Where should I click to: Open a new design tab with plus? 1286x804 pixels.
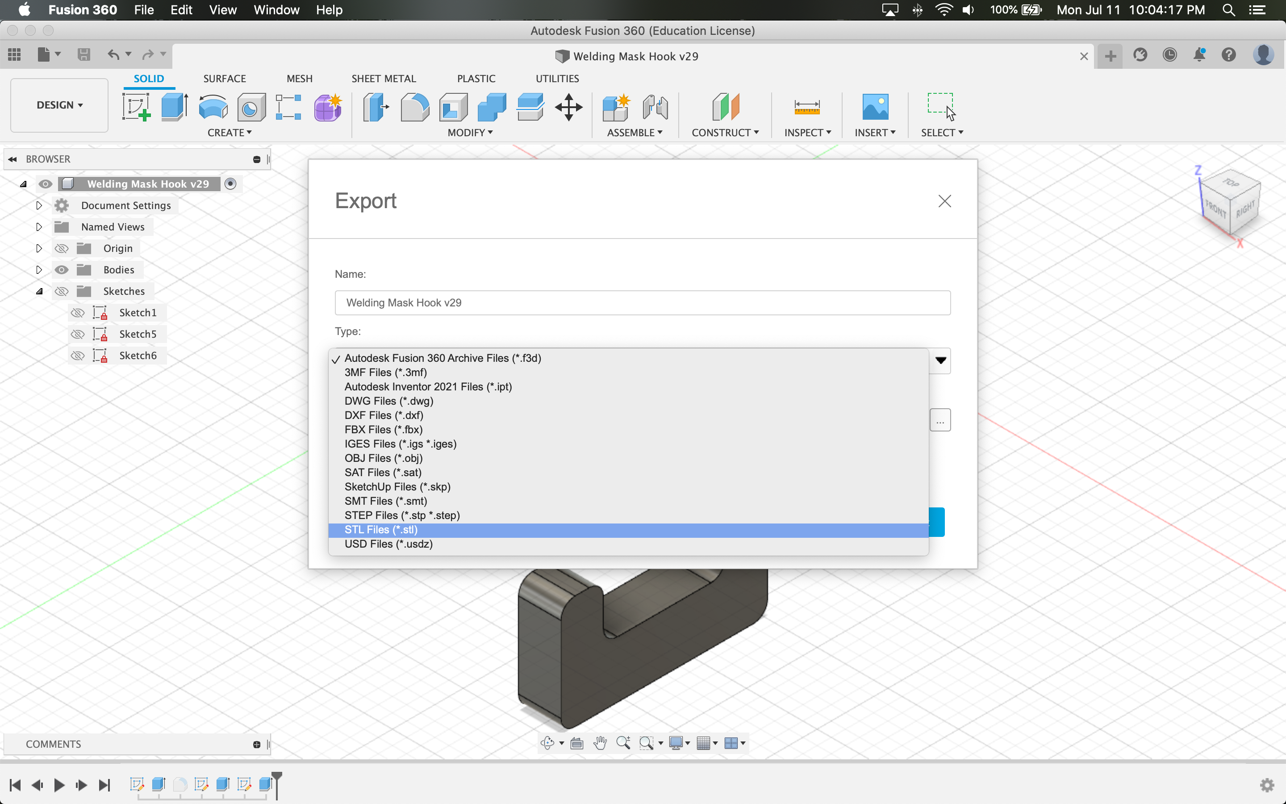tap(1110, 55)
